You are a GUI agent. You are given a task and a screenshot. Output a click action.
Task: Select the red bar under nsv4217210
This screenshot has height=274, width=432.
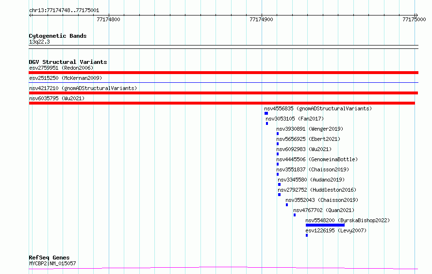click(x=223, y=93)
